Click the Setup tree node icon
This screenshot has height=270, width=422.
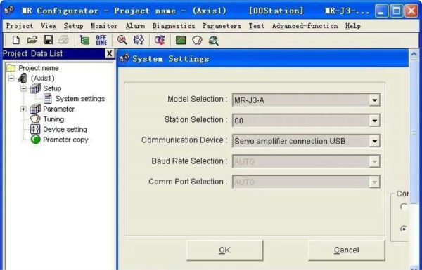(35, 88)
